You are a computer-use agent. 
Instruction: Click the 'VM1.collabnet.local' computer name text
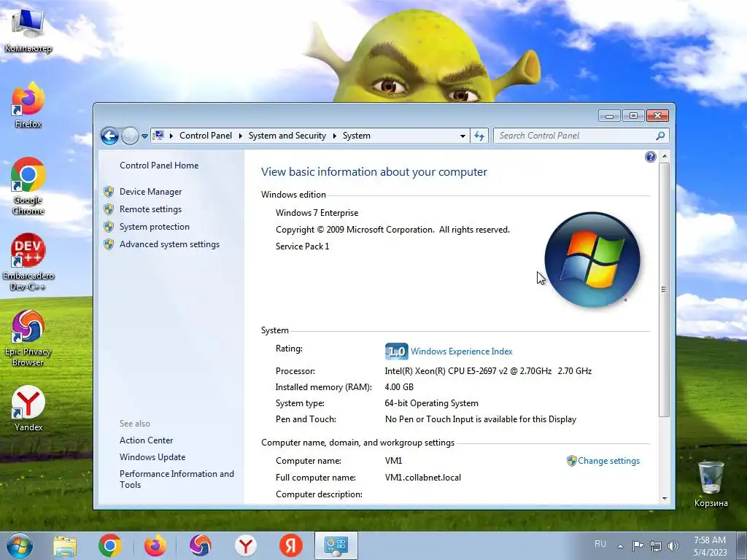[423, 478]
